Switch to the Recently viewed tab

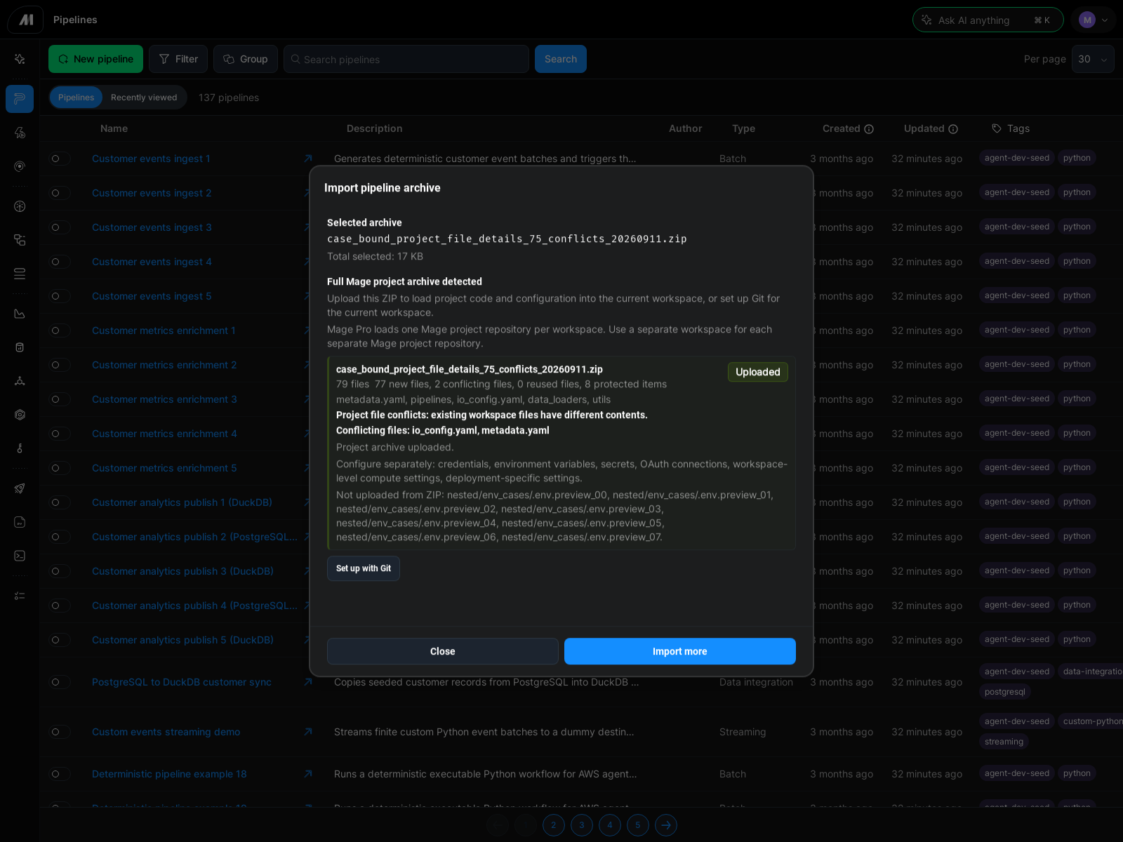tap(144, 98)
